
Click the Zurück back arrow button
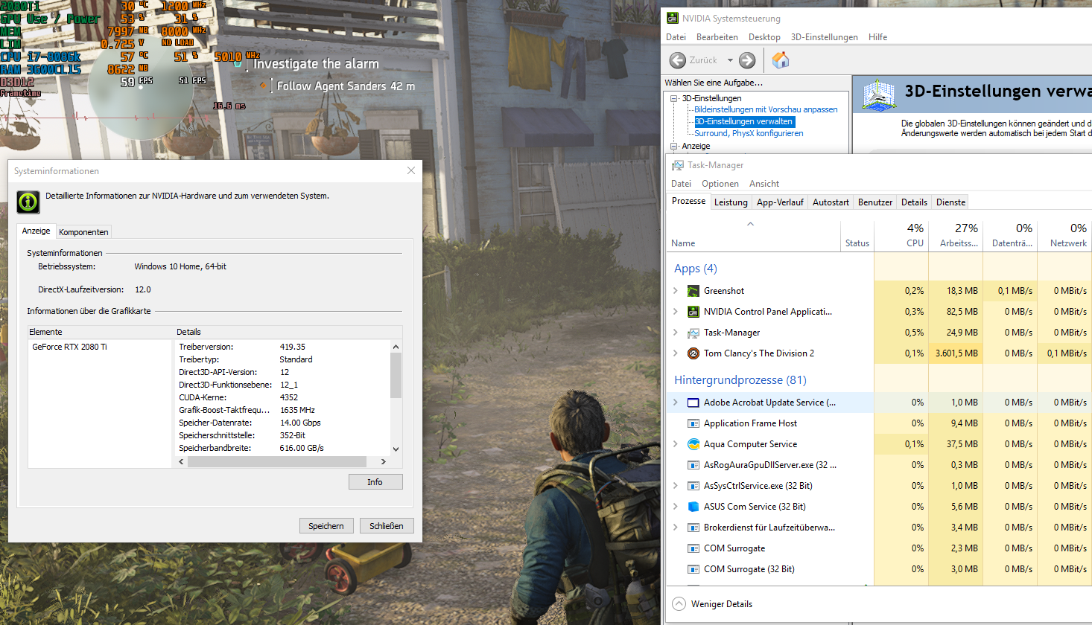[x=678, y=60]
